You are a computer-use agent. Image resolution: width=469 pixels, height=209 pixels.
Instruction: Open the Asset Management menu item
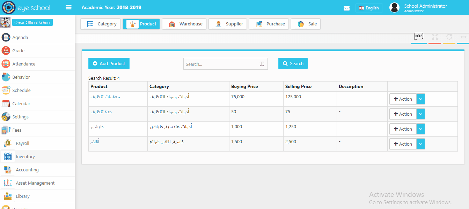37,183
